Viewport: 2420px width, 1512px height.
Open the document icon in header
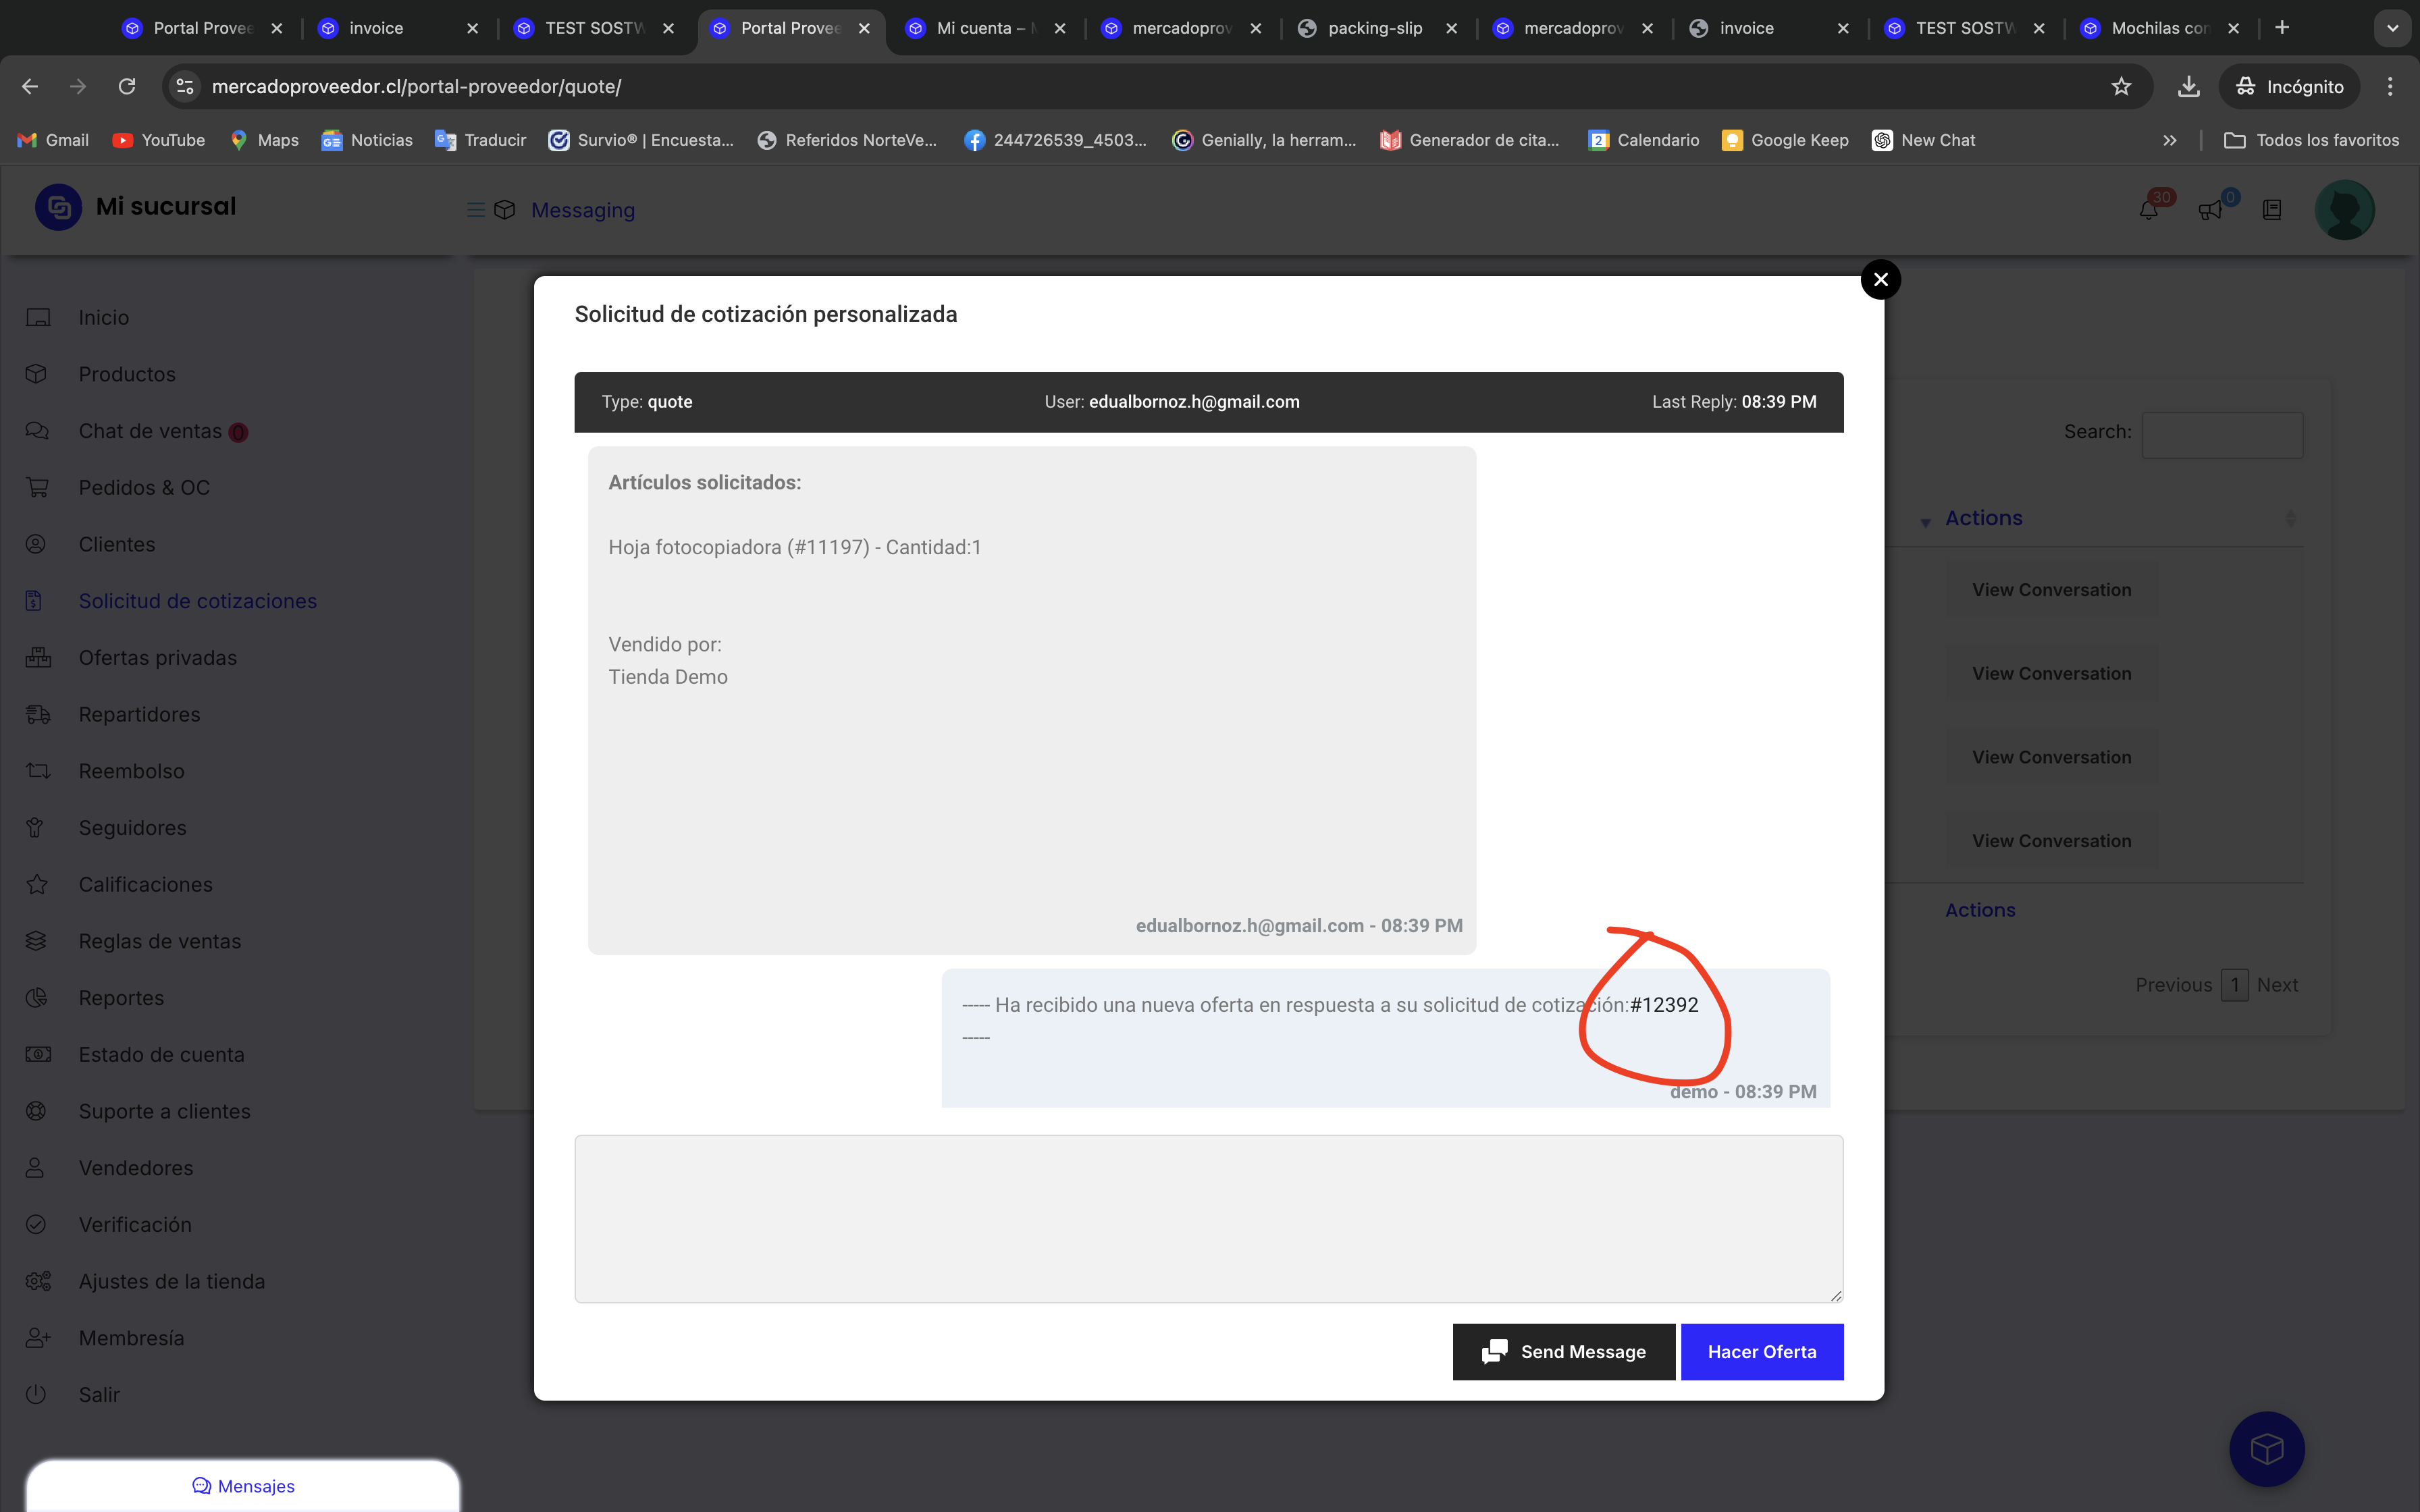point(2272,210)
